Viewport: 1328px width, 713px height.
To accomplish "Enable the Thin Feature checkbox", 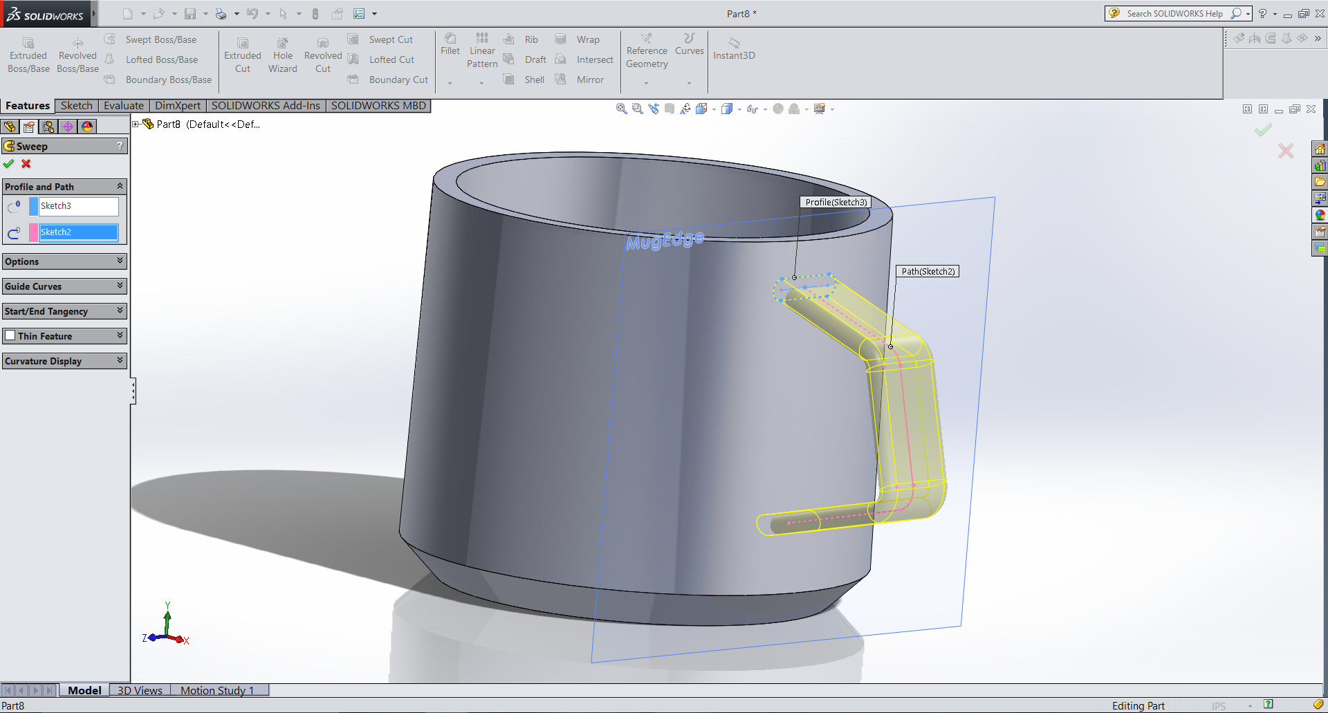I will click(x=10, y=335).
